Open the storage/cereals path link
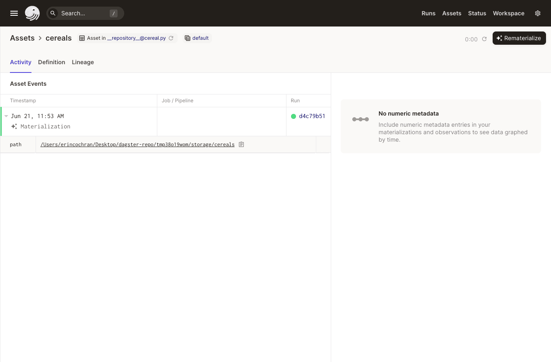The image size is (551, 362). [137, 145]
